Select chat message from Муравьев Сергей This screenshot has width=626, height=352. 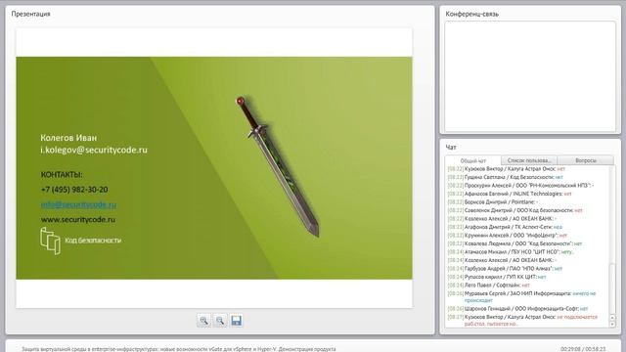coord(521,296)
